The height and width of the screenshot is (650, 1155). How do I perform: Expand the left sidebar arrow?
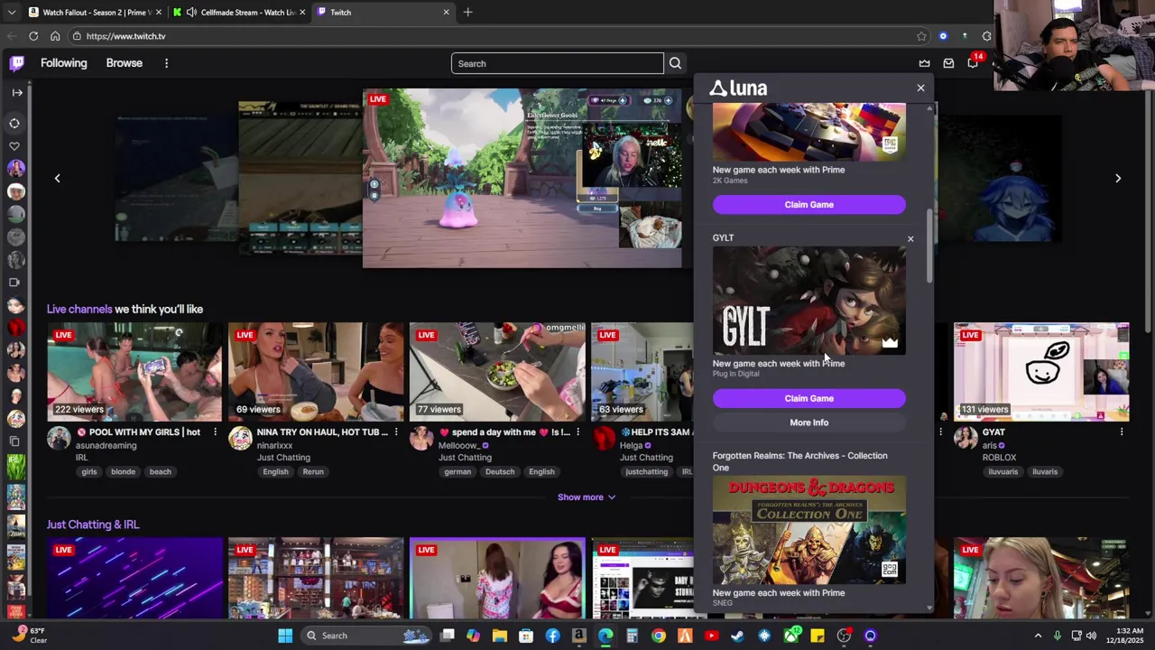click(x=16, y=92)
